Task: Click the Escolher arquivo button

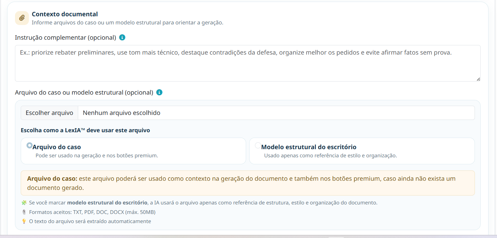Action: [49, 113]
